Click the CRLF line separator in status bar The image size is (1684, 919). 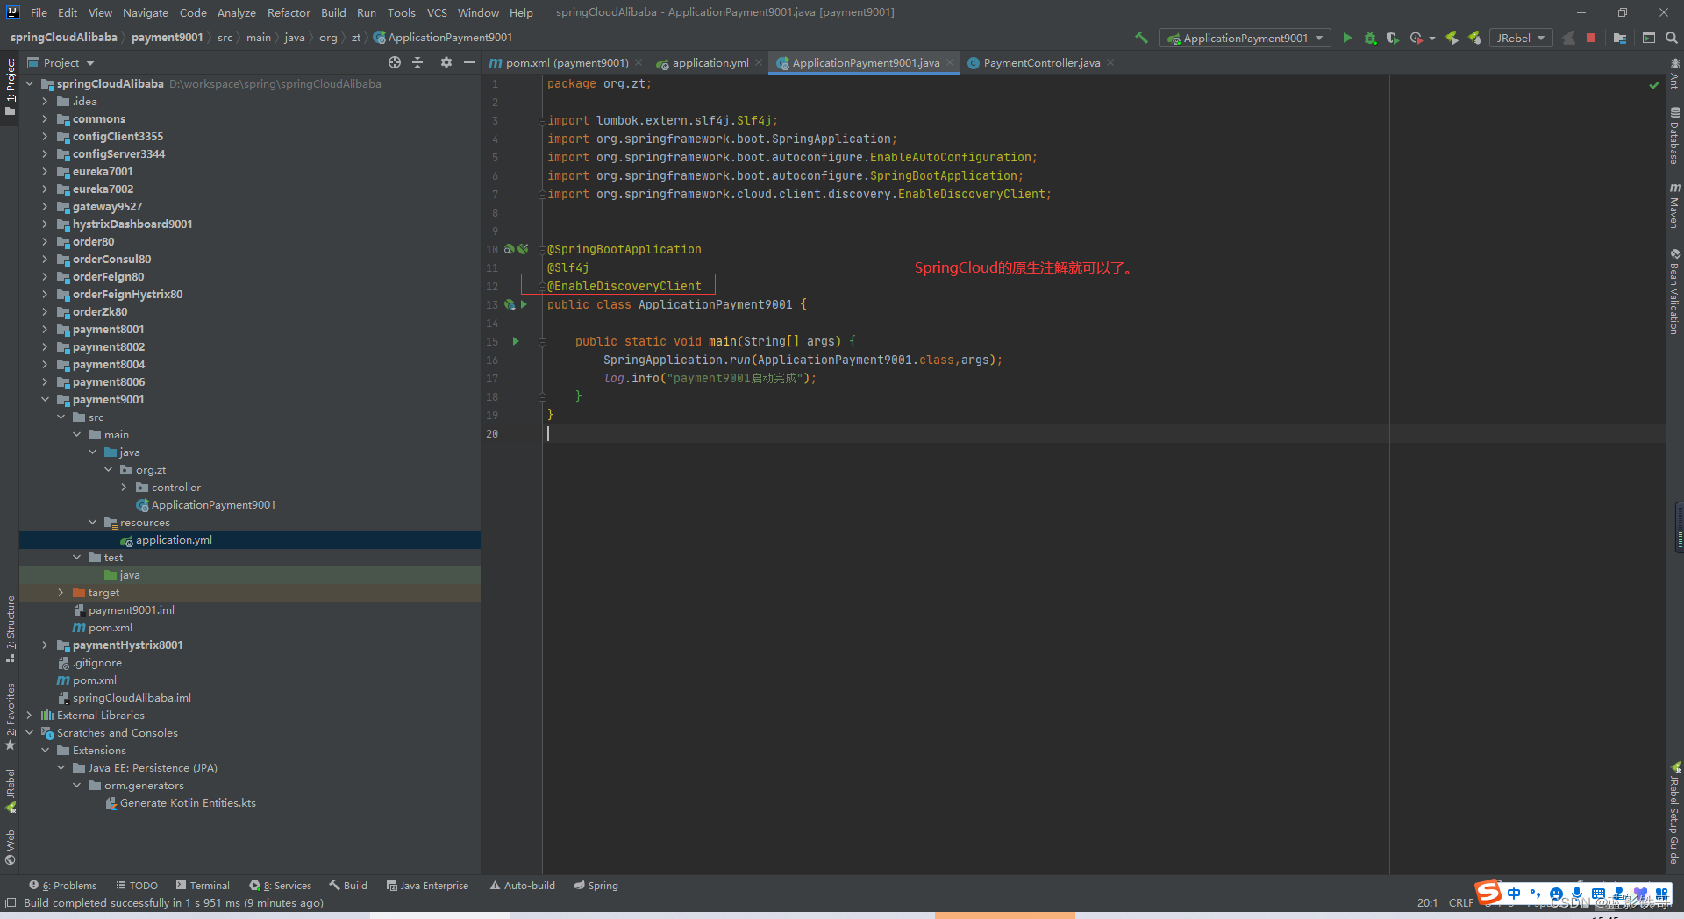1461,903
